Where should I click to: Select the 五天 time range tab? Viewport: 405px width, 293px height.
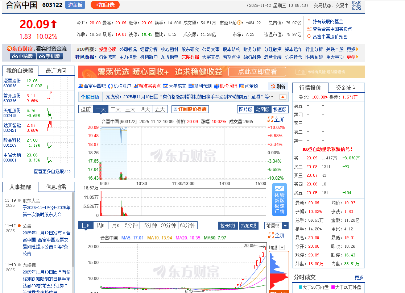pyautogui.click(x=160, y=109)
